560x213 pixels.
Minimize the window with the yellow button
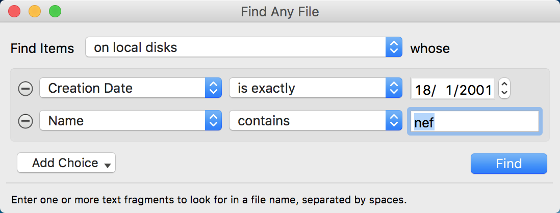(x=35, y=11)
